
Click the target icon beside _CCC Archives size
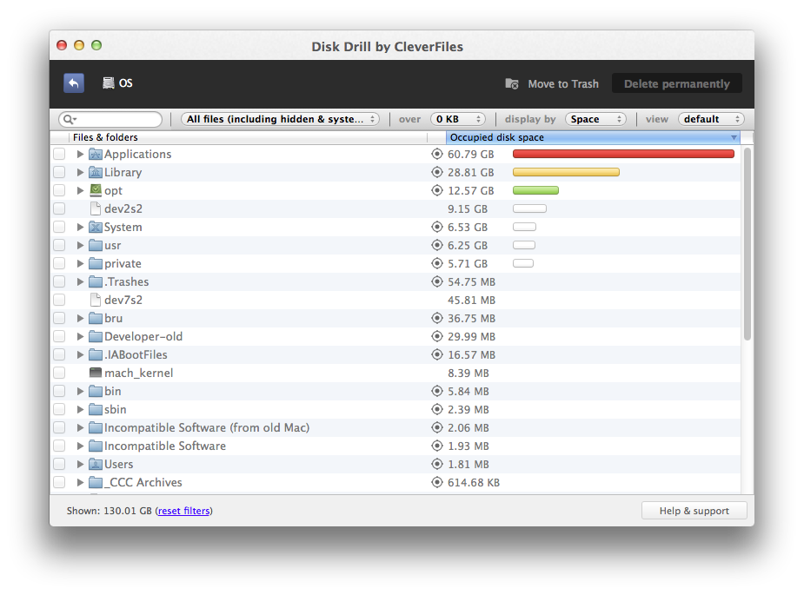[437, 482]
